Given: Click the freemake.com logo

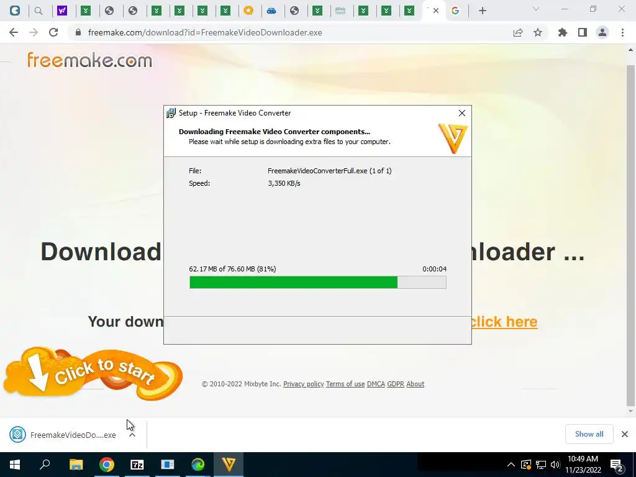Looking at the screenshot, I should 89,60.
